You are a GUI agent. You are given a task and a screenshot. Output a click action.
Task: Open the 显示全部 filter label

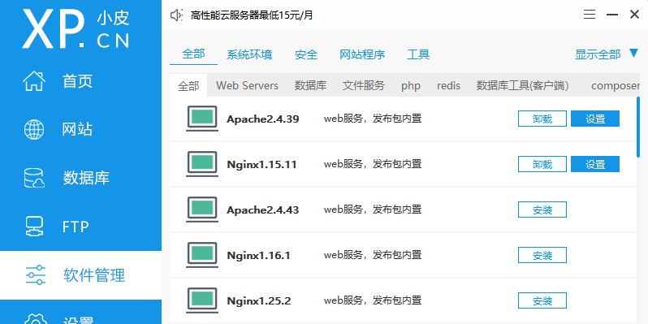coord(598,54)
